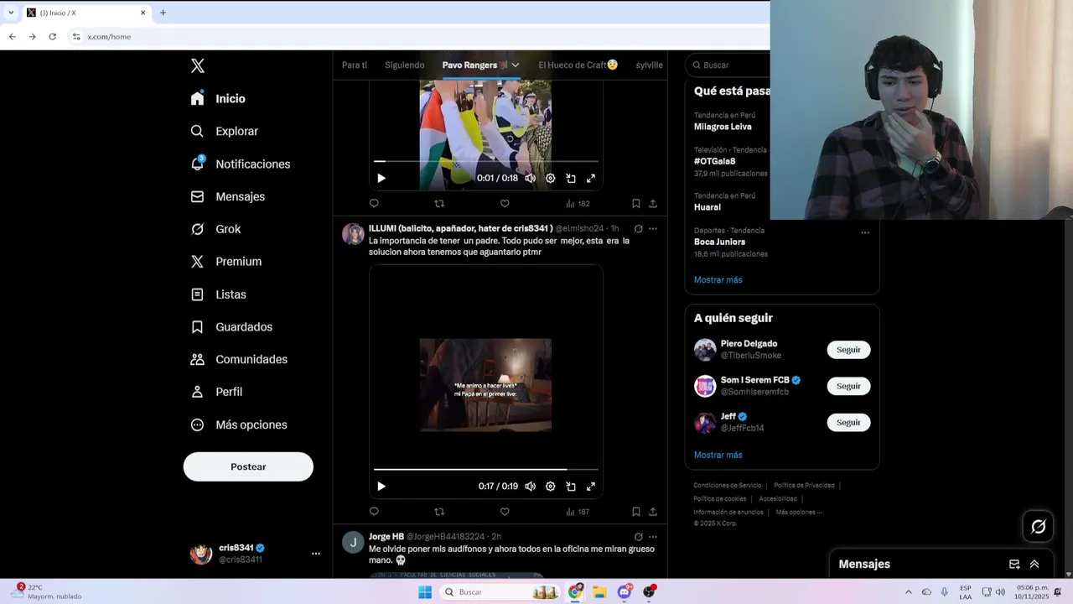The width and height of the screenshot is (1073, 604).
Task: Open the floating Grok button
Action: tap(1039, 526)
